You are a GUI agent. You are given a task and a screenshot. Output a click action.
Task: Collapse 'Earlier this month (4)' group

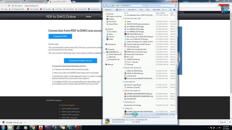(x=124, y=68)
